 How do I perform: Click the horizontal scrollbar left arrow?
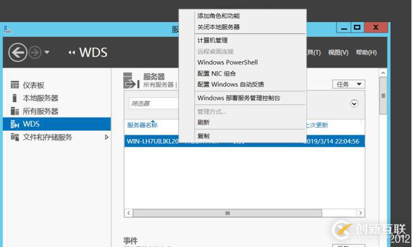tap(129, 213)
